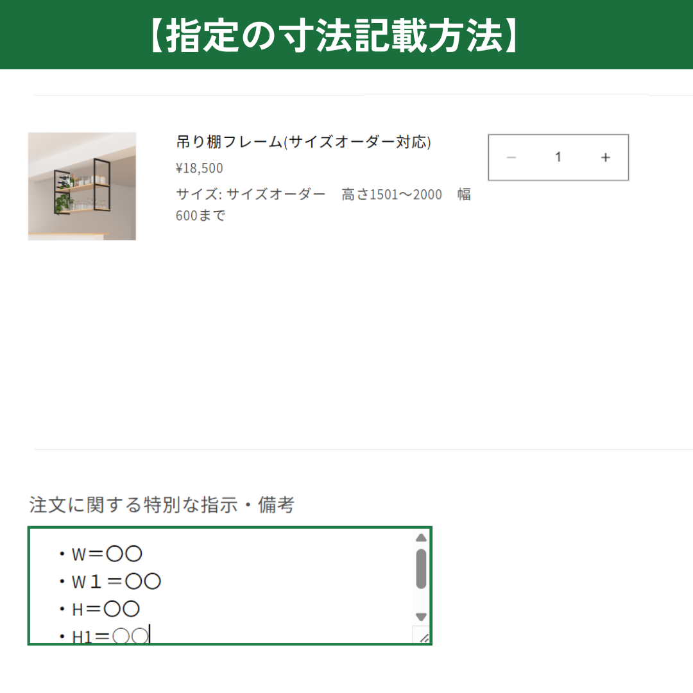Image resolution: width=693 pixels, height=693 pixels.
Task: Click the ¥18,500 price text
Action: pos(200,169)
